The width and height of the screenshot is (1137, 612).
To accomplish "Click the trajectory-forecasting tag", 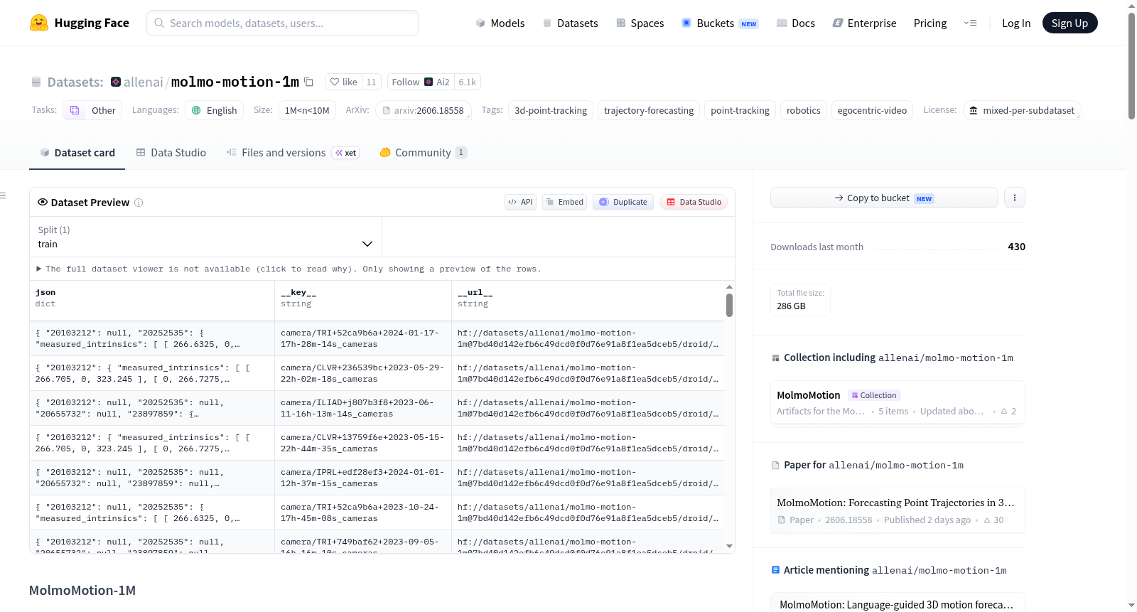I will pos(649,110).
